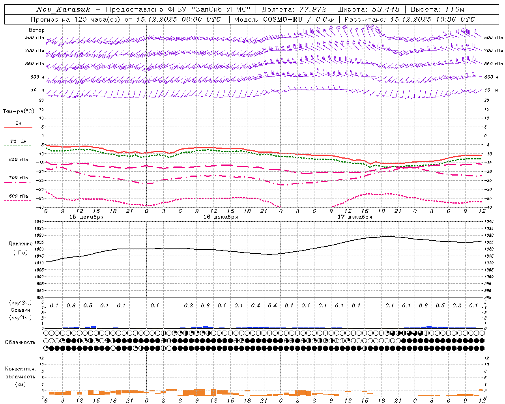Click the '700 гПа' temperature legend label

point(19,178)
